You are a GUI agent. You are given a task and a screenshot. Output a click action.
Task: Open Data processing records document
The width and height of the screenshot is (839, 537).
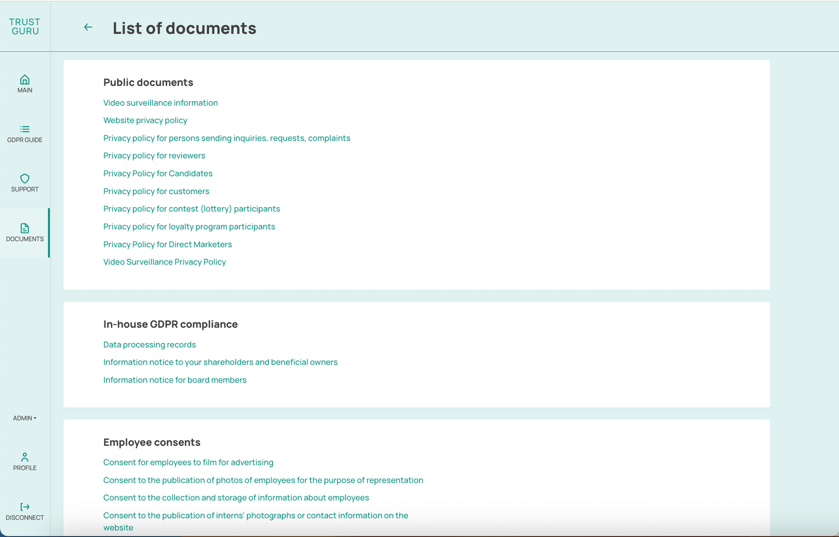[149, 345]
